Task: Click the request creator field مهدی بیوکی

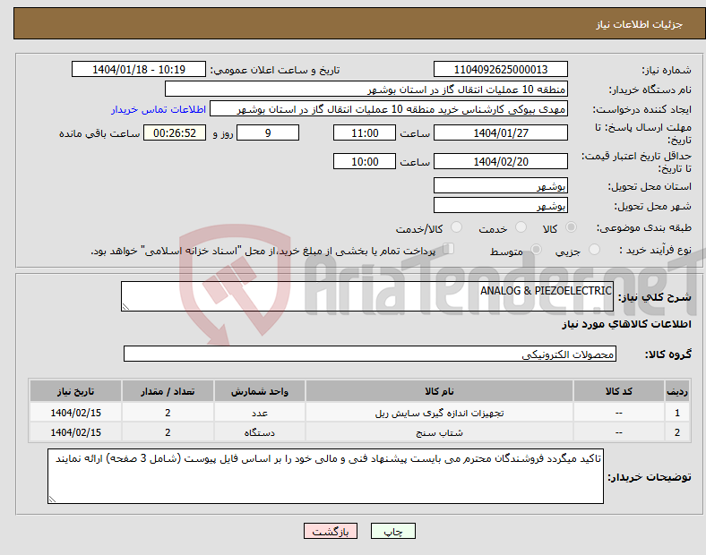Action: pyautogui.click(x=389, y=109)
